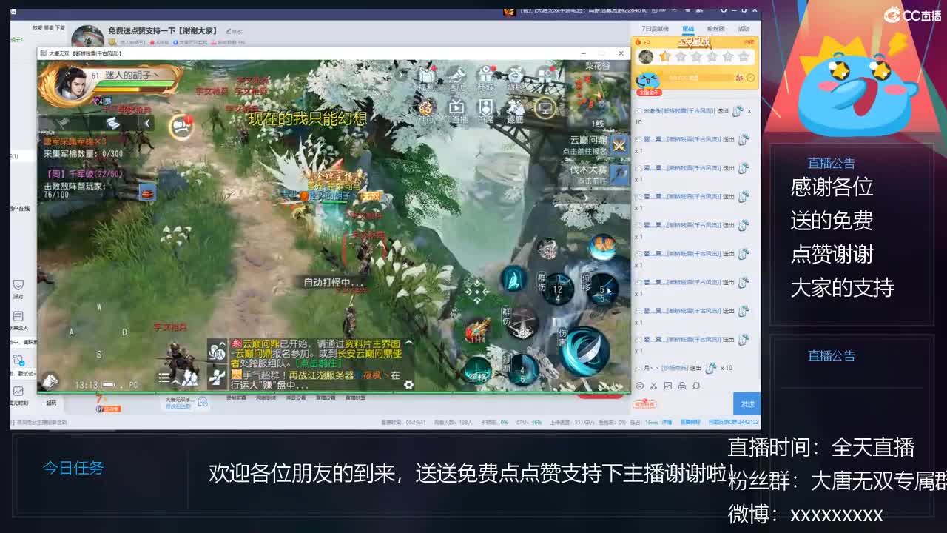Viewport: 947px width, 533px height.
Task: Click the 伐木大赛 axe event icon
Action: point(619,175)
